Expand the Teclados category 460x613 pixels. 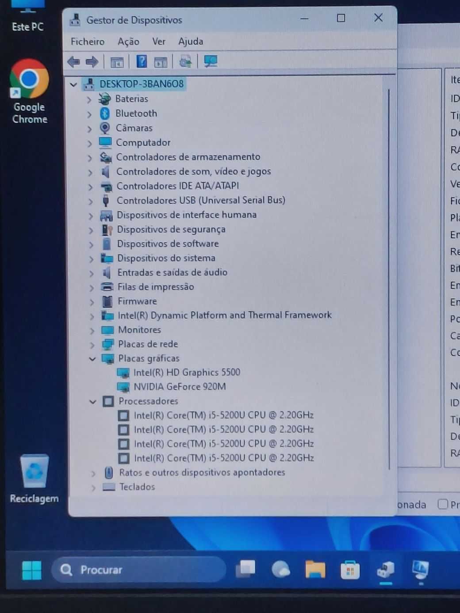[x=93, y=488]
